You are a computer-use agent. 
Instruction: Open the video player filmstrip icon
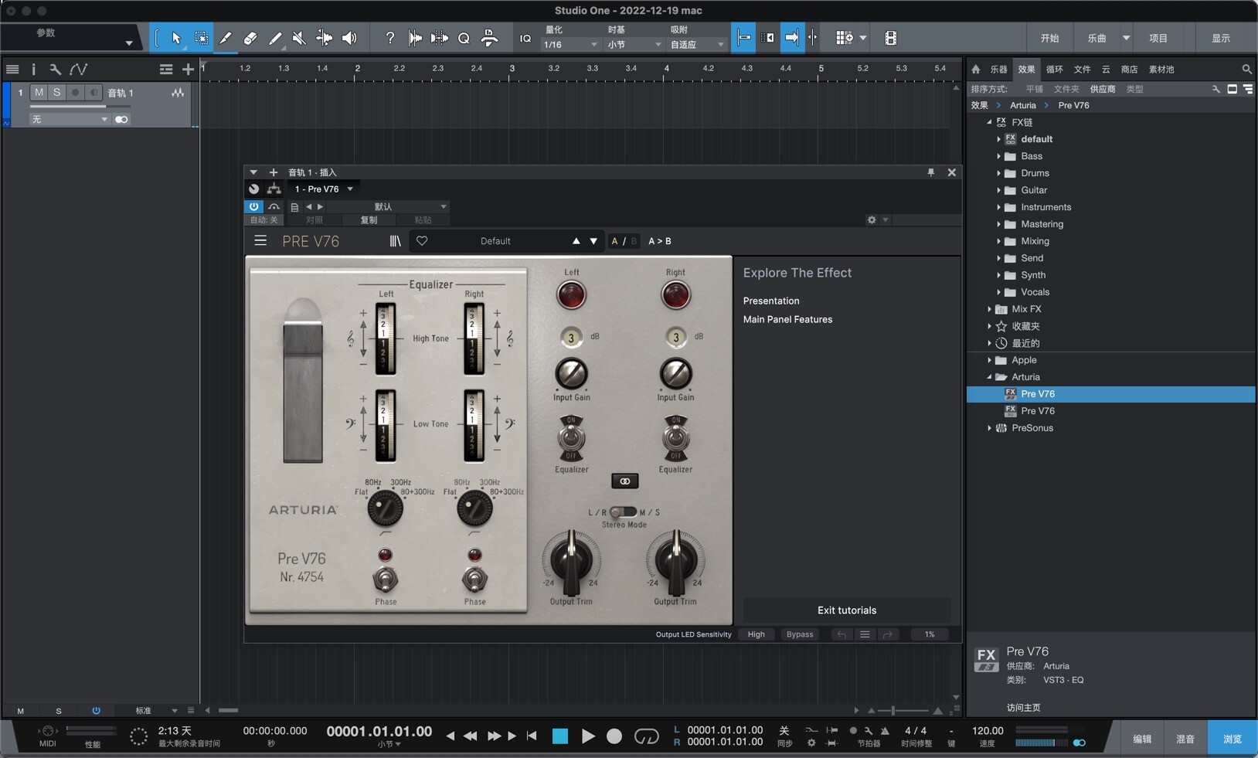point(891,38)
